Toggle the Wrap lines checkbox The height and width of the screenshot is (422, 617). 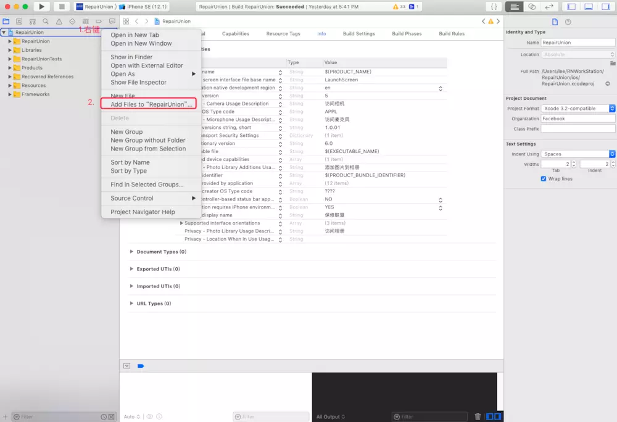pos(544,178)
